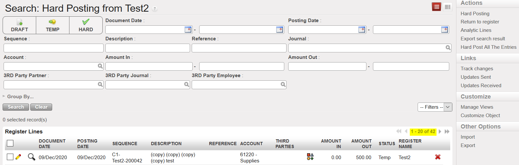Go to next page arrow in pager
The width and height of the screenshot is (519, 165).
click(x=440, y=131)
